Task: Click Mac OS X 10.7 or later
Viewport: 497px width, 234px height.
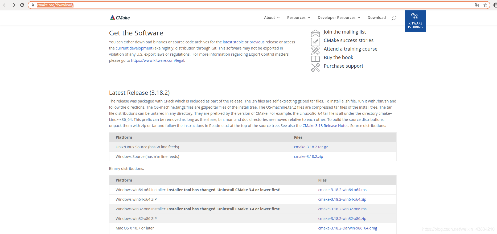Action: pyautogui.click(x=135, y=228)
